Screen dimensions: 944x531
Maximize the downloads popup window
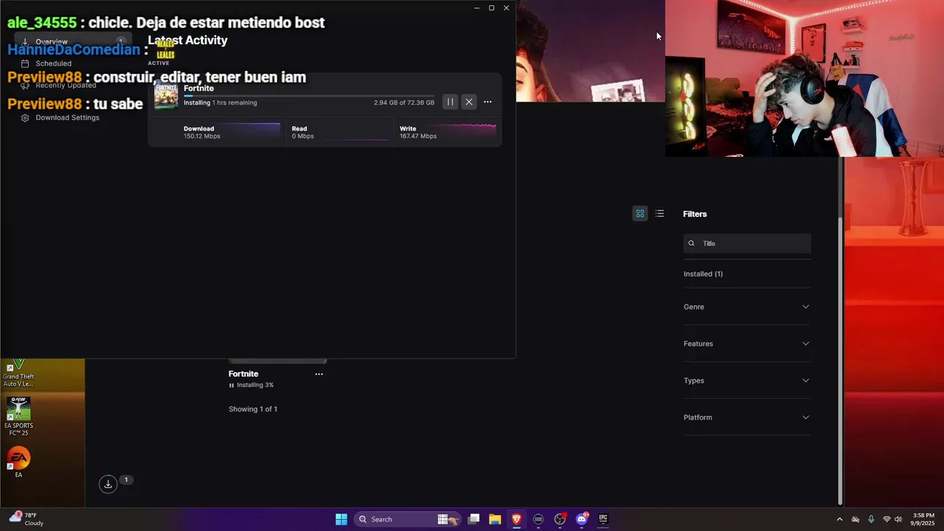click(x=491, y=8)
